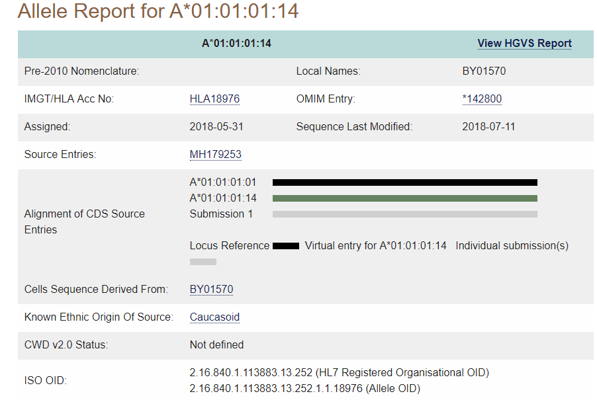
Task: Click the gray Submission 1 alignment bar
Action: pyautogui.click(x=404, y=214)
